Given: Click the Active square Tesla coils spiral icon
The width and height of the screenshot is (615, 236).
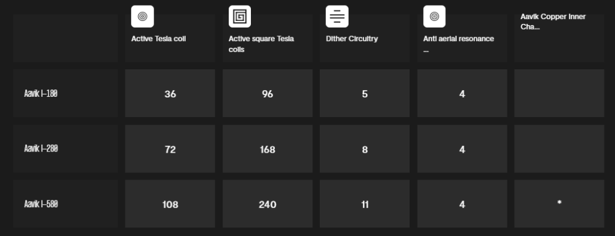Looking at the screenshot, I should [240, 17].
